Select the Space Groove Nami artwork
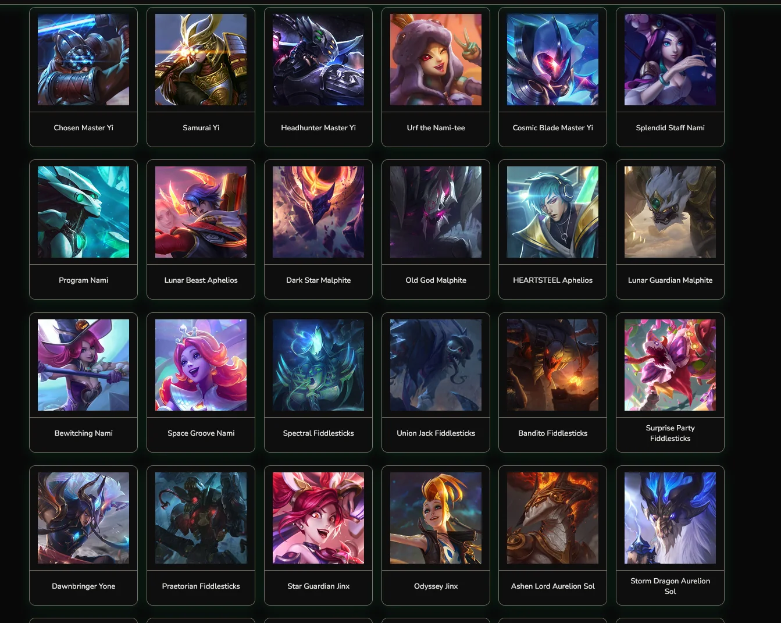Viewport: 781px width, 623px height. click(x=201, y=365)
